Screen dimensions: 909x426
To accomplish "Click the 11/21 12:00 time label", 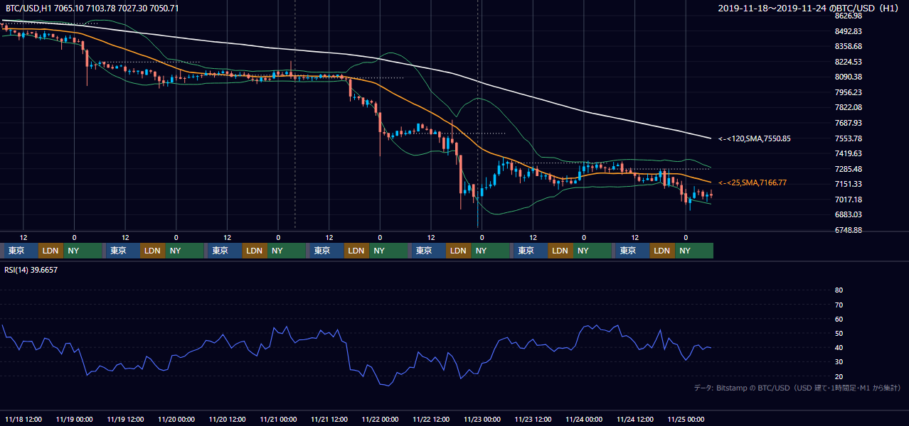I will click(329, 419).
